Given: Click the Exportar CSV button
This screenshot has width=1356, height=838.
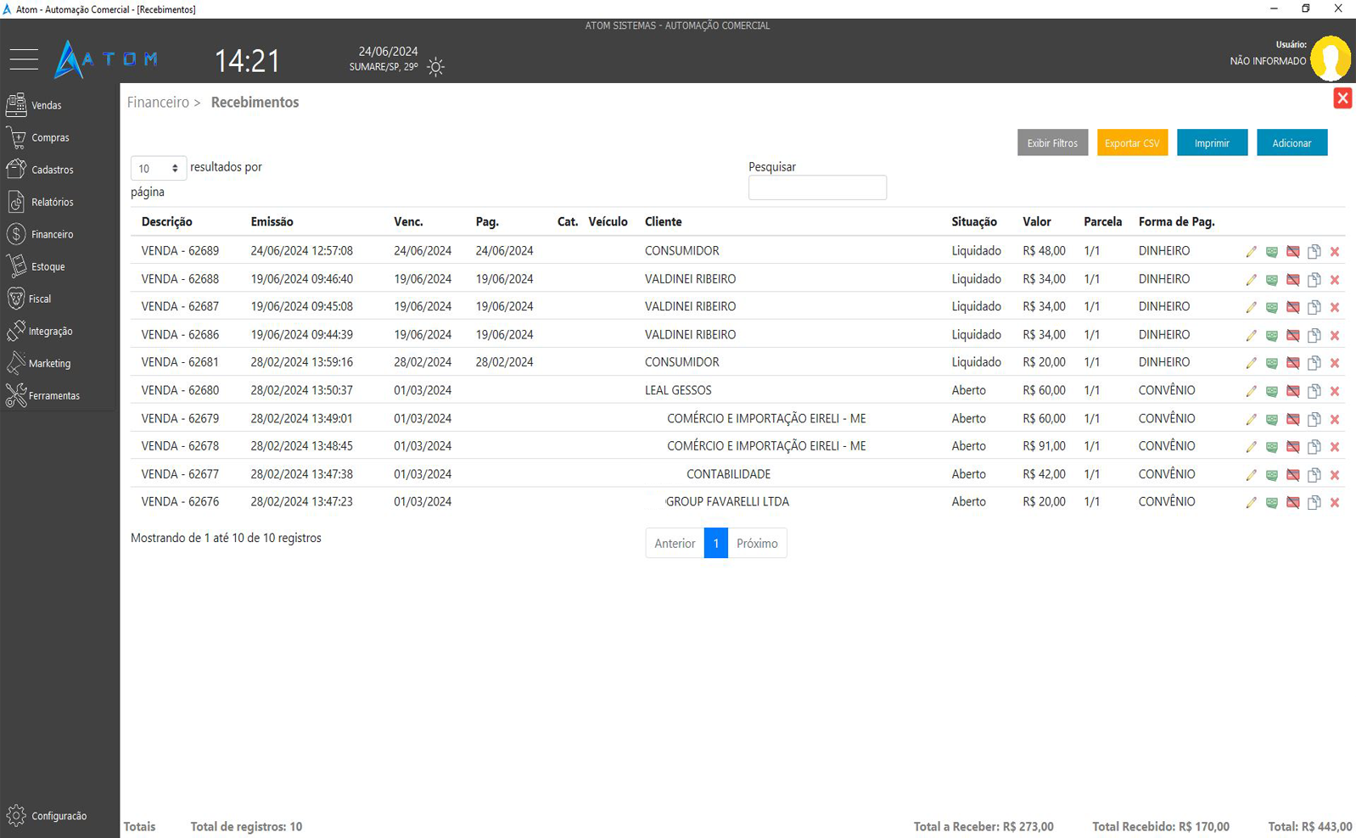Looking at the screenshot, I should point(1132,143).
